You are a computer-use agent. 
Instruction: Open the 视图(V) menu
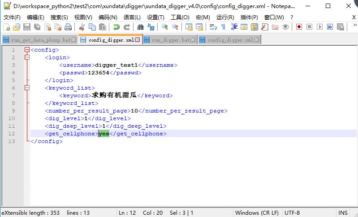click(x=83, y=17)
